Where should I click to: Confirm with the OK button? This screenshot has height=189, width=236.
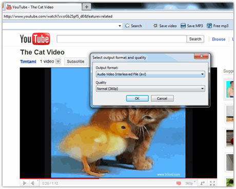pos(137,98)
